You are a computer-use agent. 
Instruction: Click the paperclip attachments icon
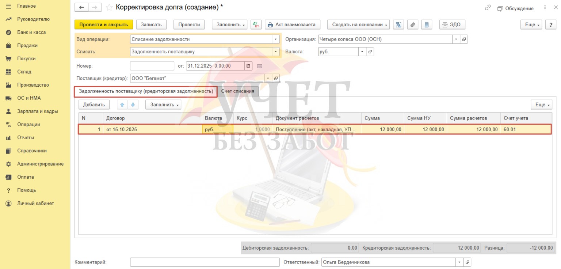coord(412,24)
